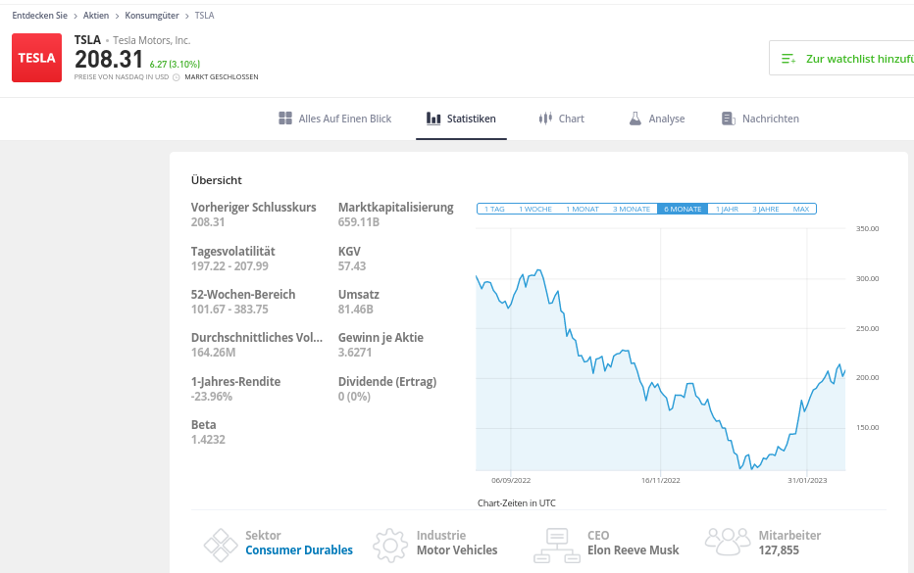Click the Marktkapitalisierung value 659.11B

click(x=359, y=222)
